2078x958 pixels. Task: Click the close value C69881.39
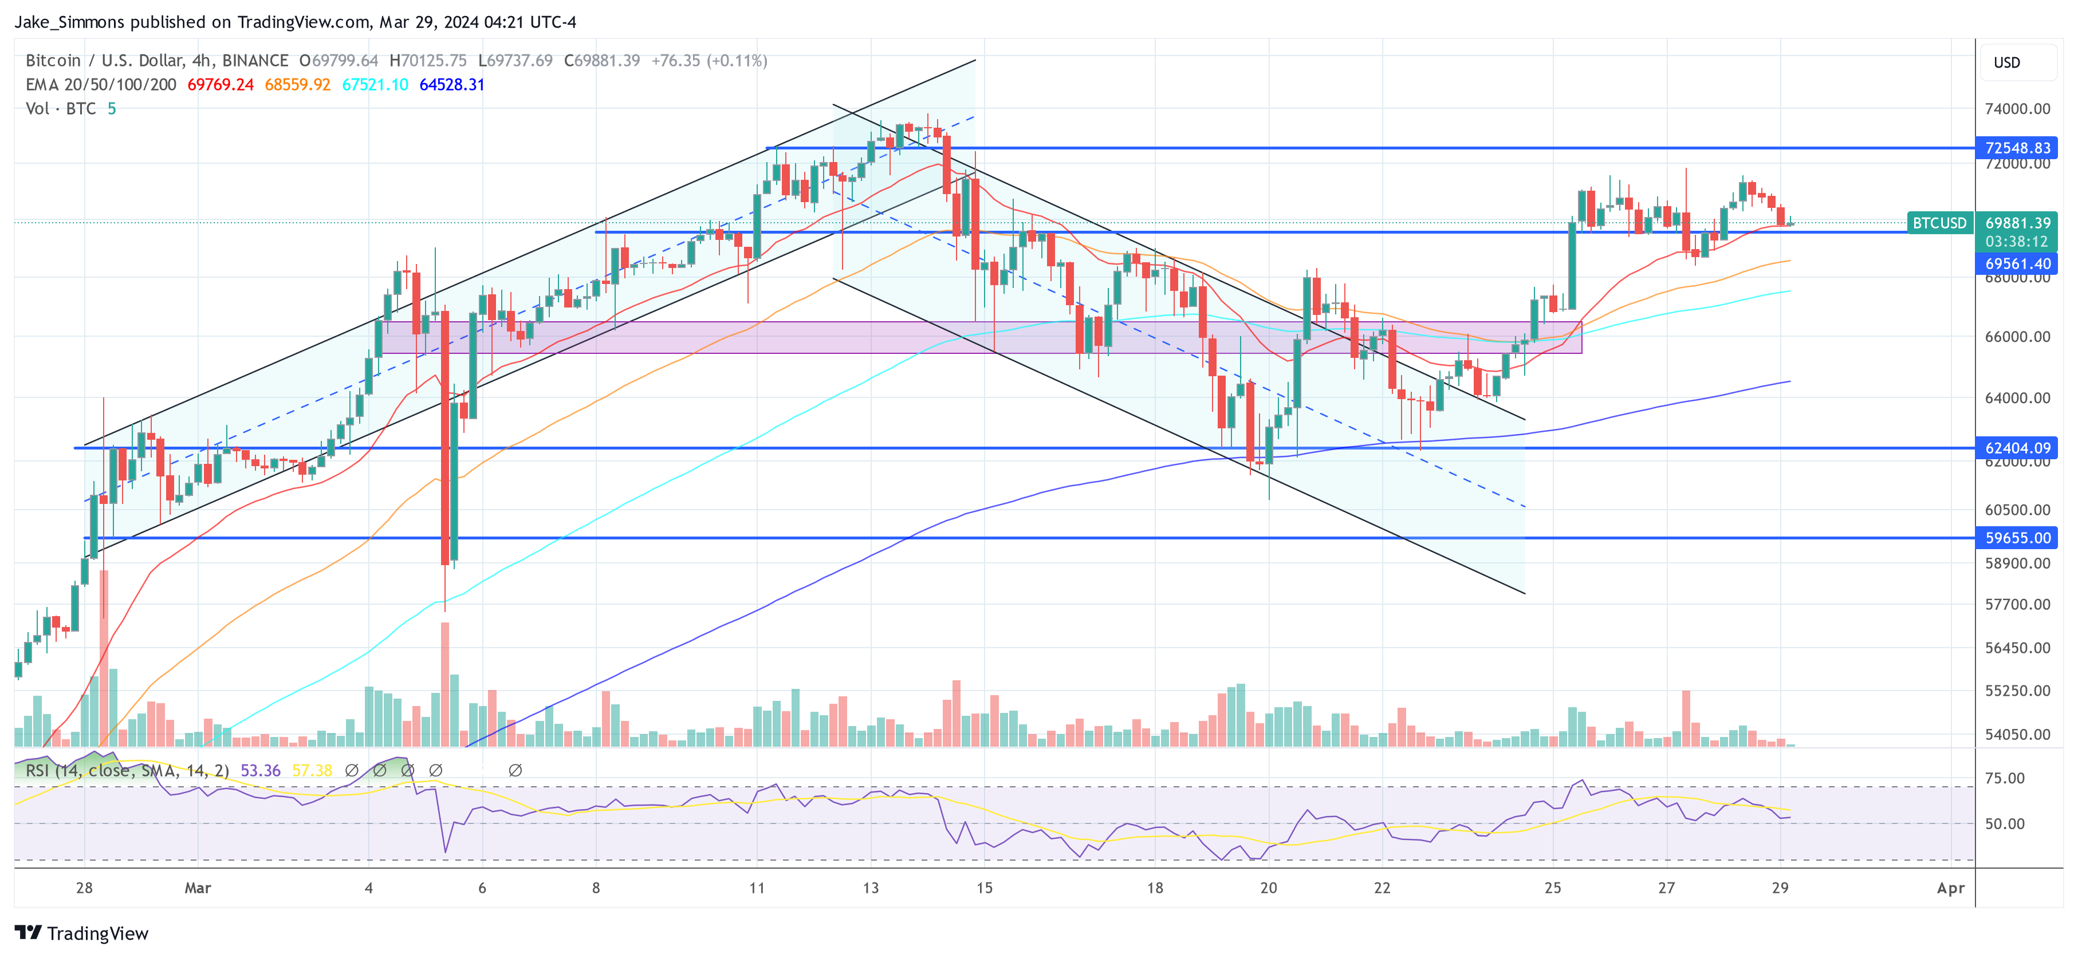602,61
